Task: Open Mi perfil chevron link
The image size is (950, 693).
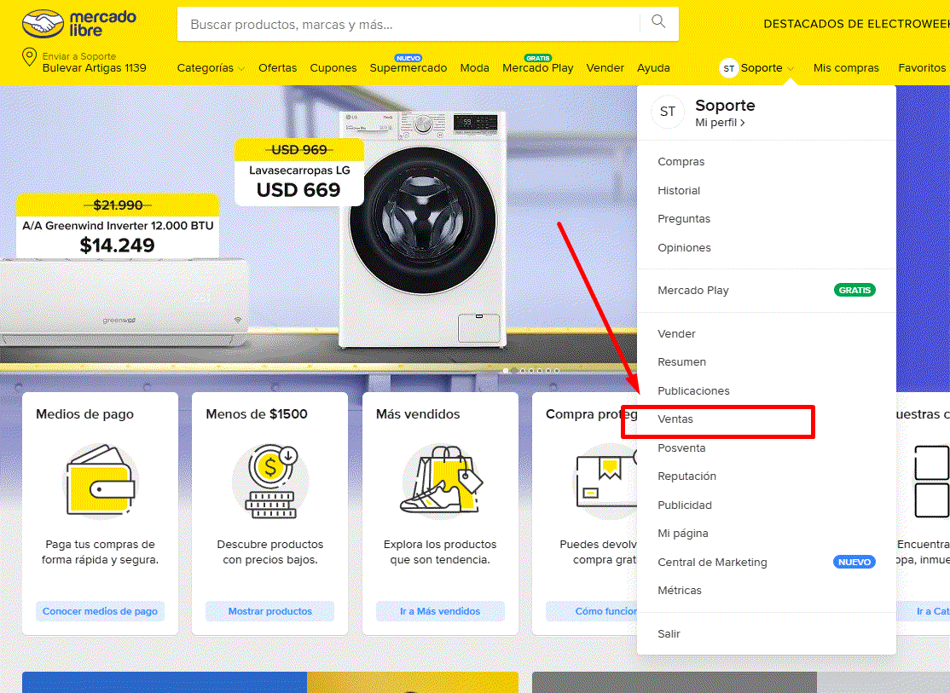Action: tap(720, 123)
